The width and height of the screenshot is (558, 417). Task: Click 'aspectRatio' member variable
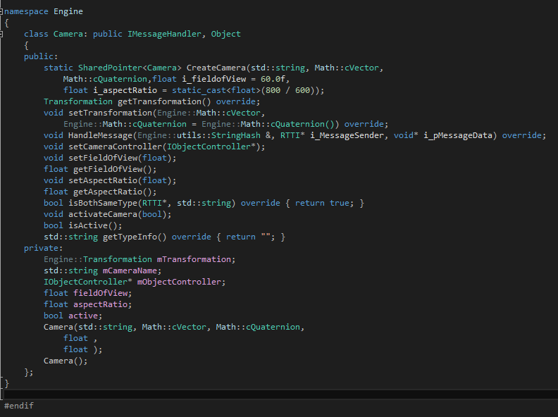point(101,304)
